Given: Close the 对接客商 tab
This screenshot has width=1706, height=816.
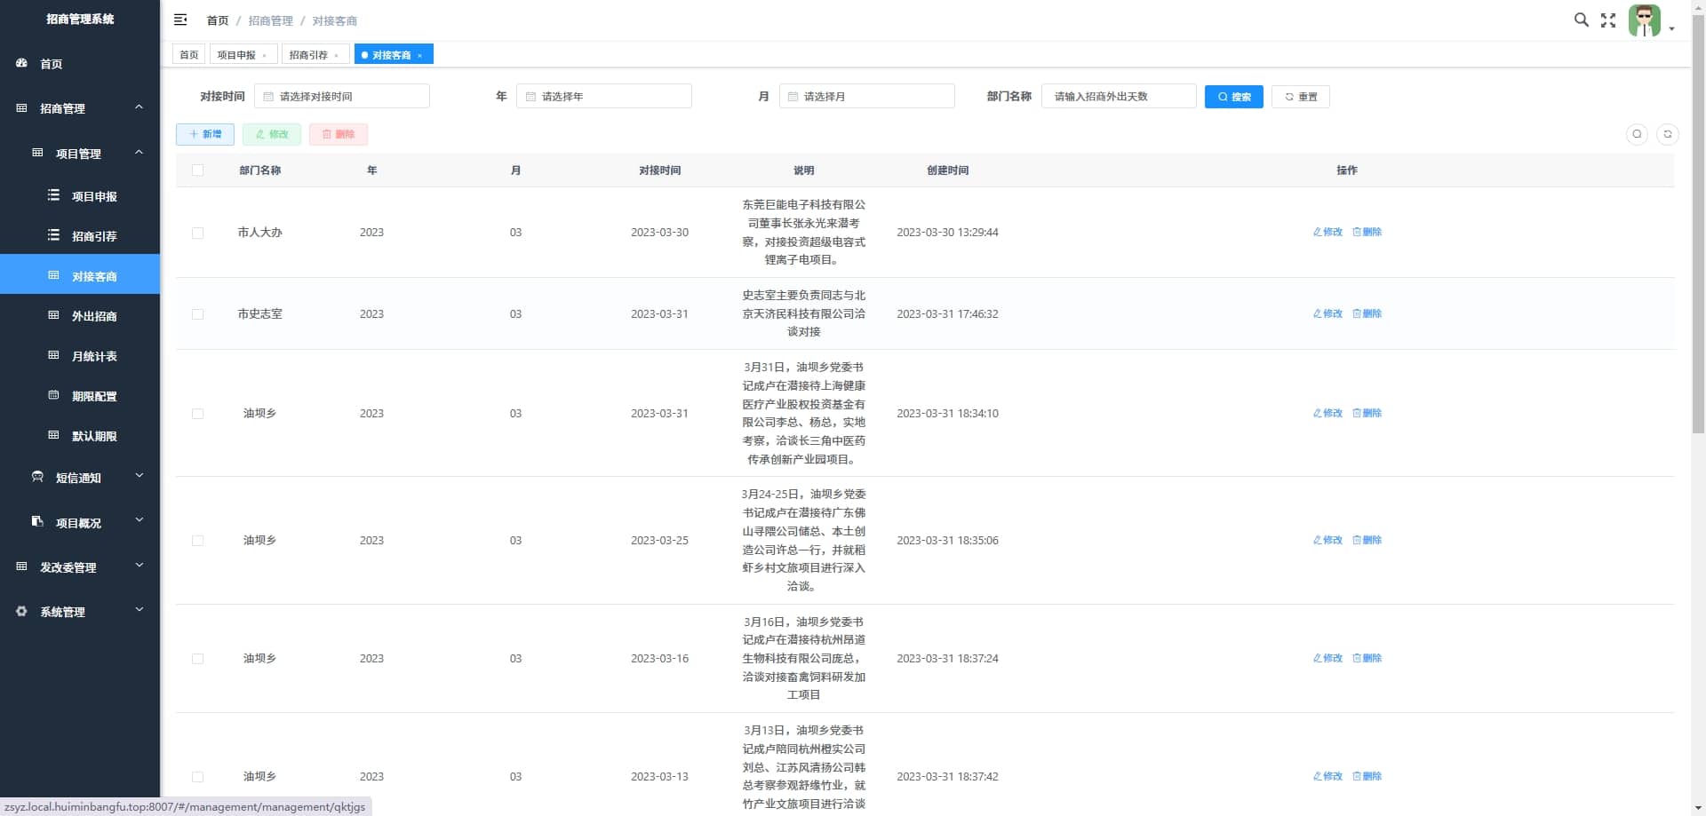Looking at the screenshot, I should 420,55.
